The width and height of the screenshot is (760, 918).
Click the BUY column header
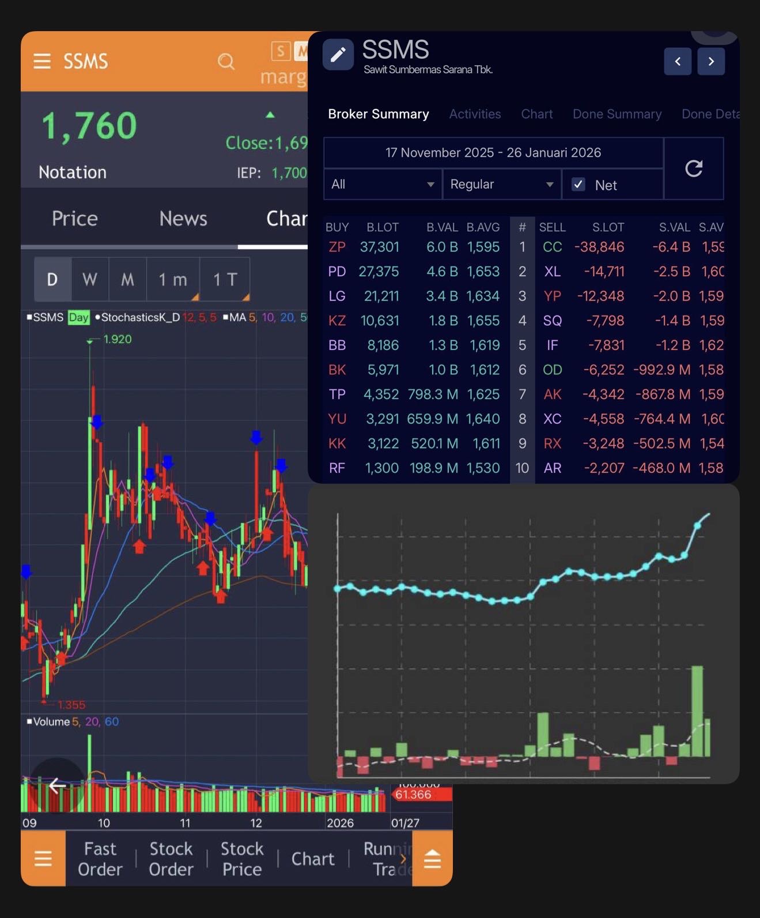pos(337,227)
